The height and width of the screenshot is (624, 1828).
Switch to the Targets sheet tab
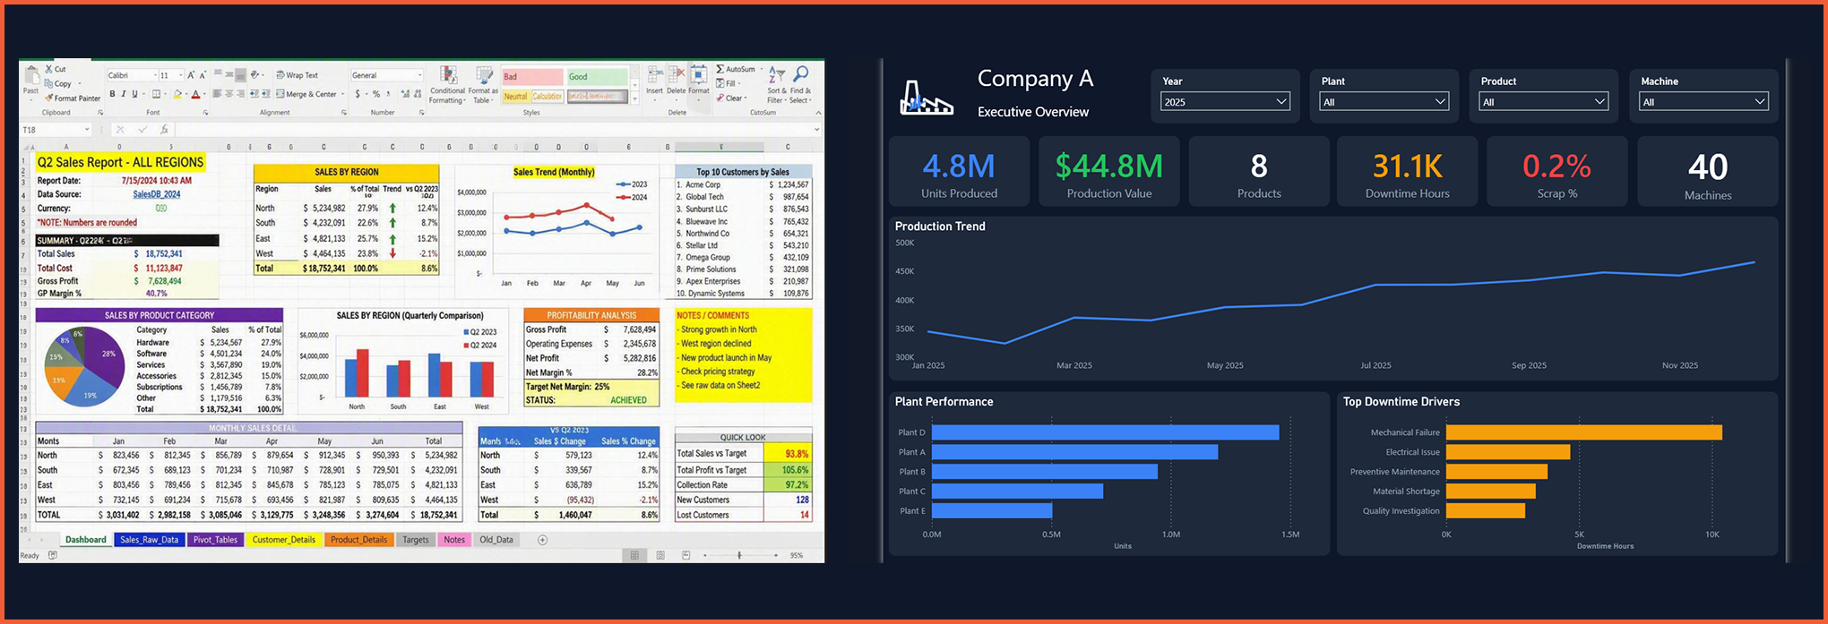pos(416,540)
